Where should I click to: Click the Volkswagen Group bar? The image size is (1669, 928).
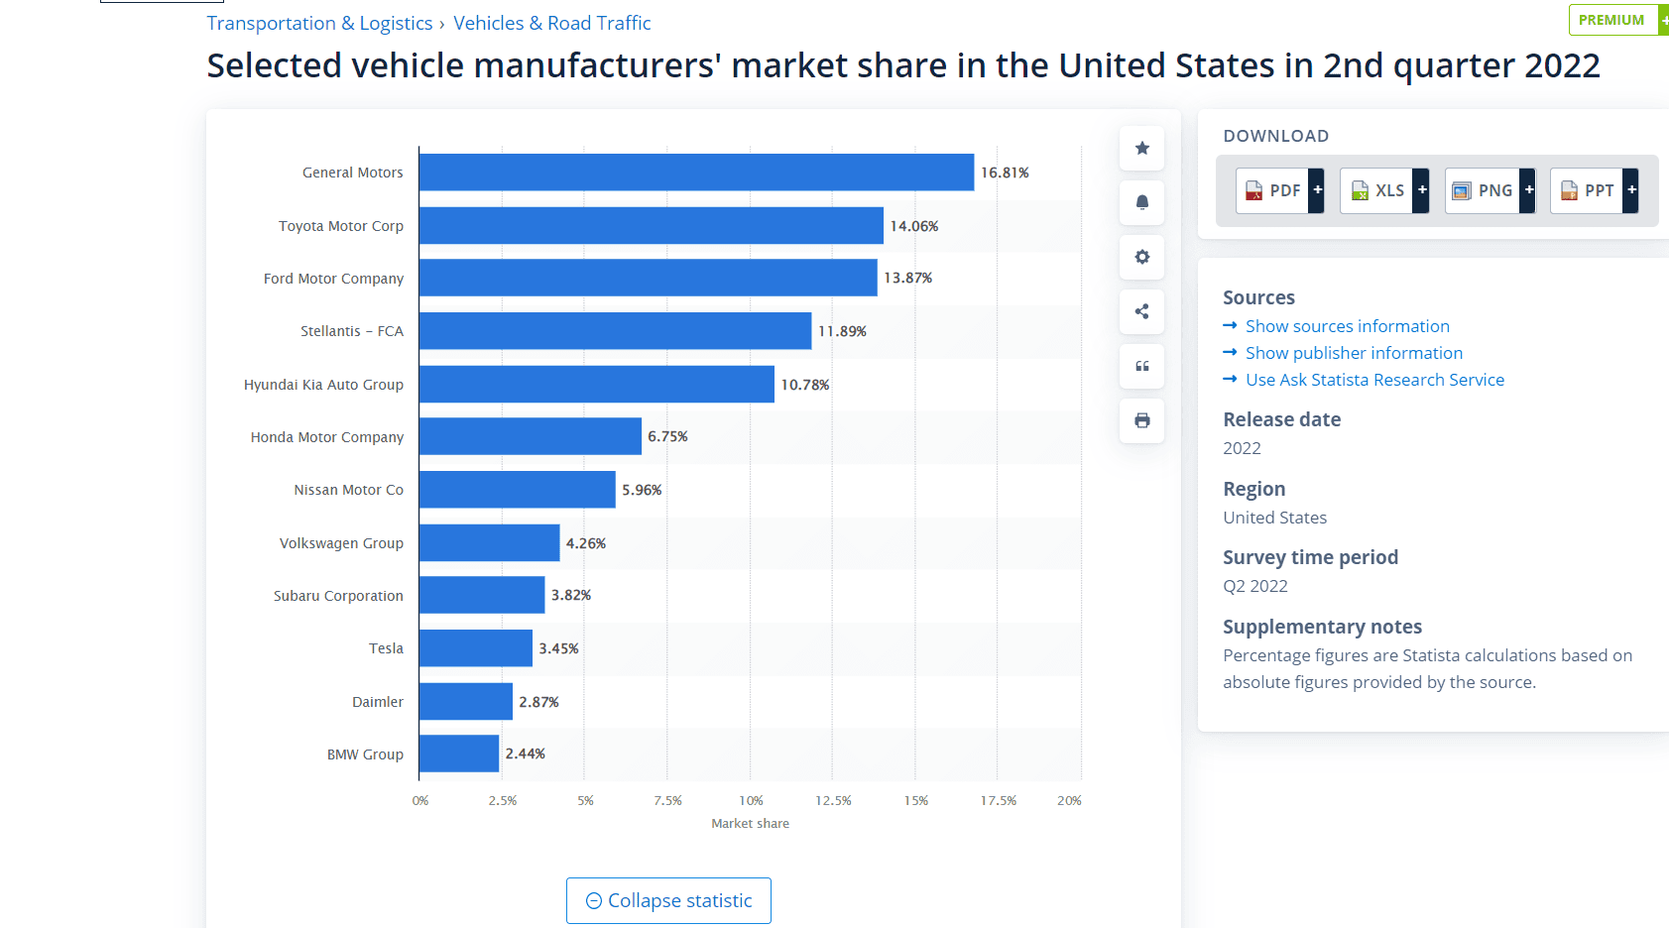pyautogui.click(x=489, y=543)
